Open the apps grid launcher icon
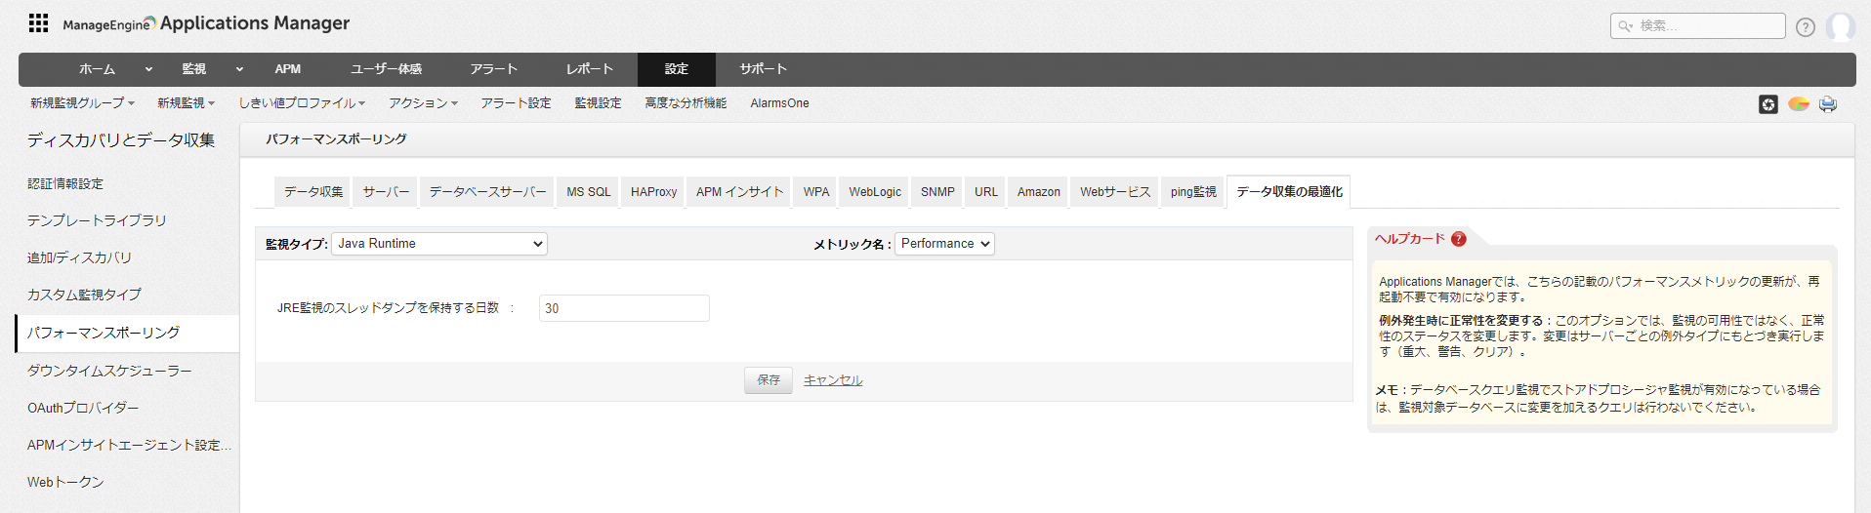The height and width of the screenshot is (513, 1871). pos(38,23)
